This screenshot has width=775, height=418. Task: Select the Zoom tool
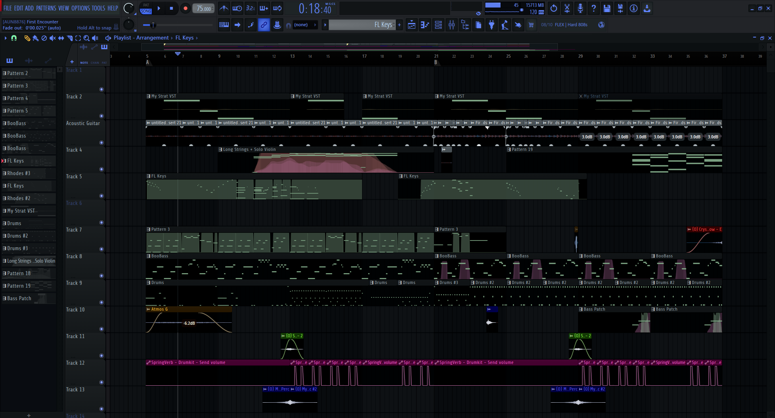pos(87,38)
